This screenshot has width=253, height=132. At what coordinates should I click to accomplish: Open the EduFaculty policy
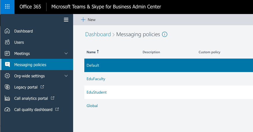[96, 79]
